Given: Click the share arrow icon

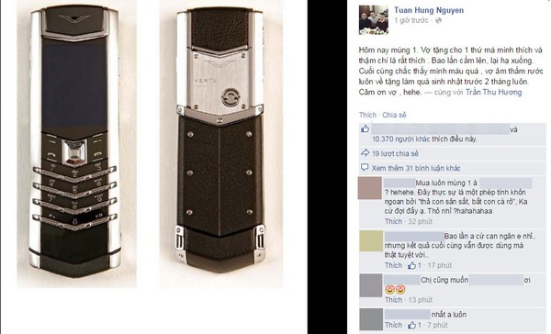Looking at the screenshot, I should [x=365, y=152].
